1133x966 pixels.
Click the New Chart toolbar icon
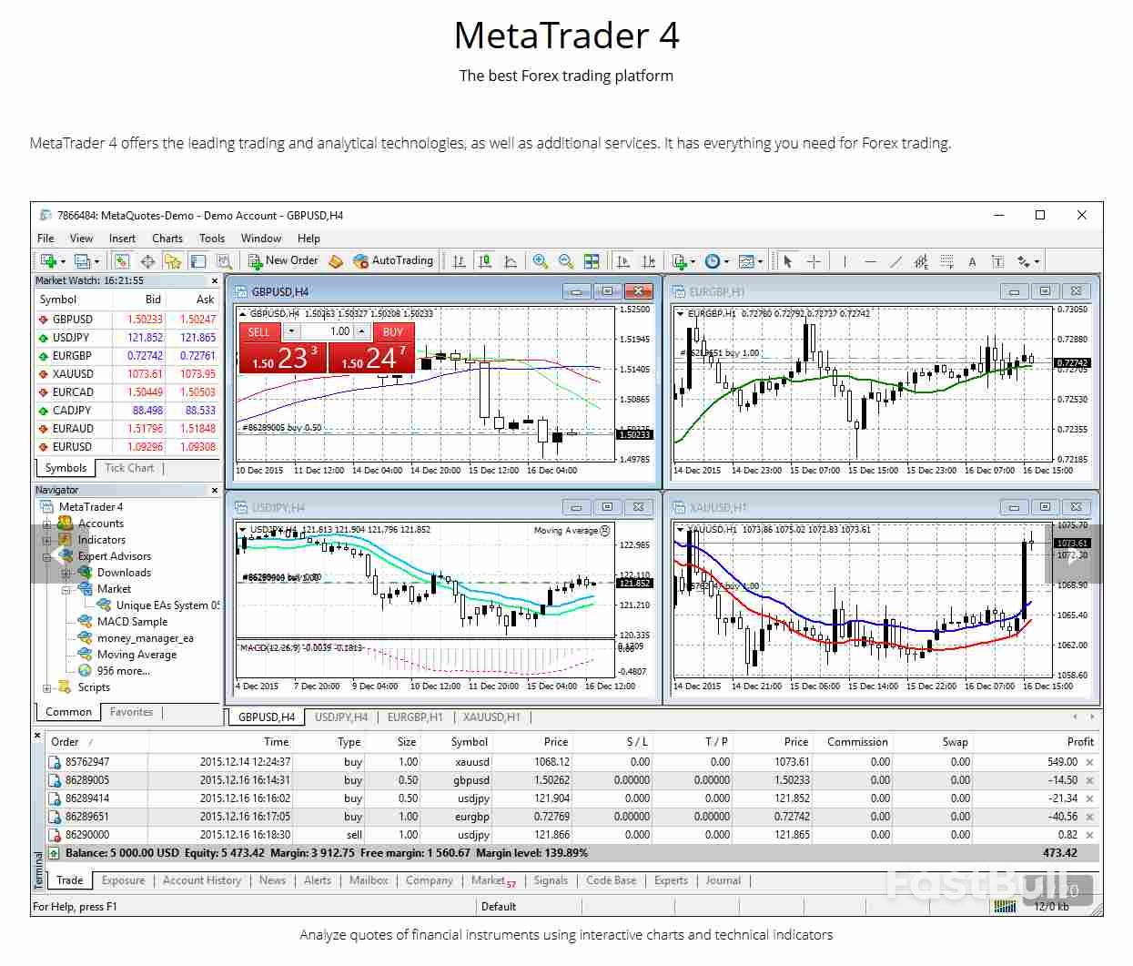(48, 261)
